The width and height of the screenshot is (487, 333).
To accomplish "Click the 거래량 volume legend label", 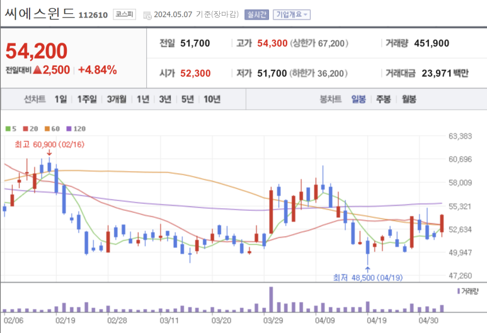I will (x=467, y=291).
